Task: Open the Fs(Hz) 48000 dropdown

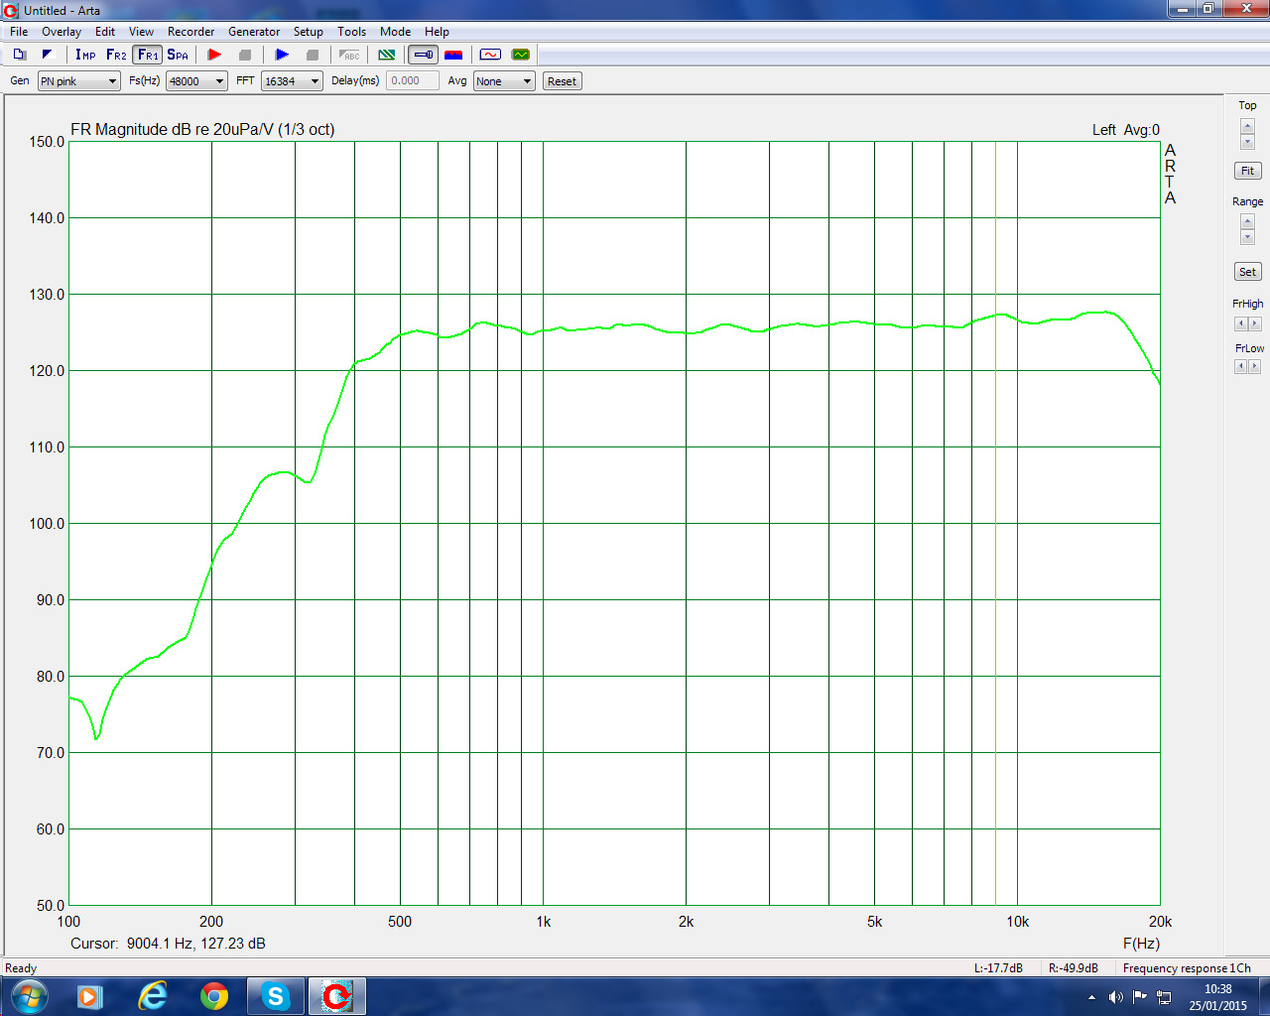Action: (x=196, y=81)
